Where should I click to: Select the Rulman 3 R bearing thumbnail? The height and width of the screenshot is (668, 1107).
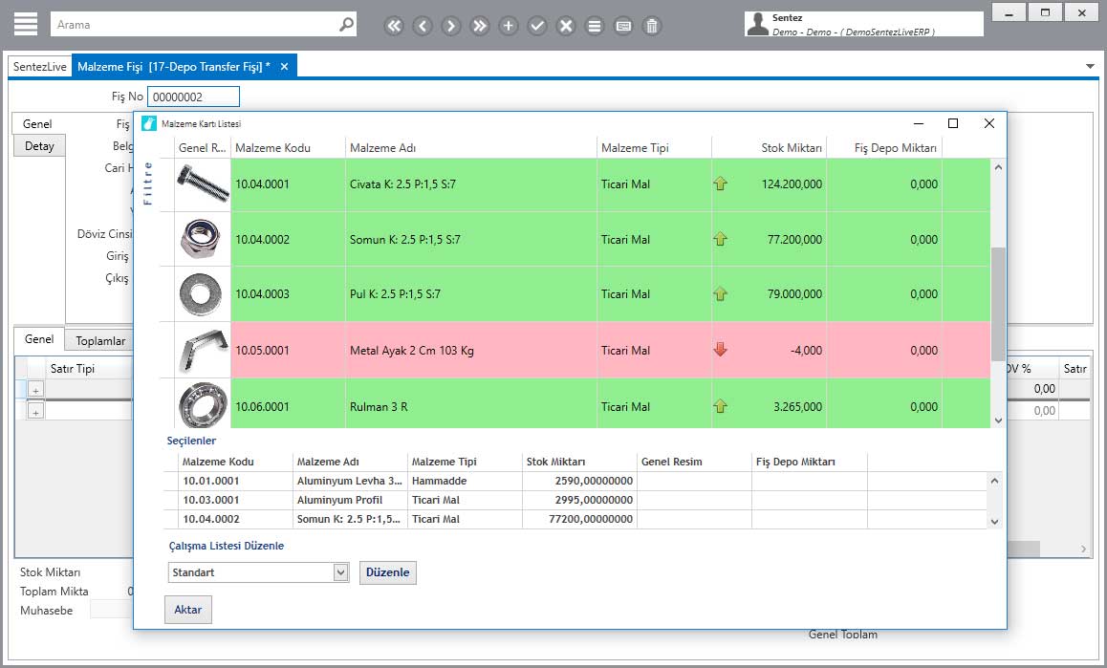point(203,406)
